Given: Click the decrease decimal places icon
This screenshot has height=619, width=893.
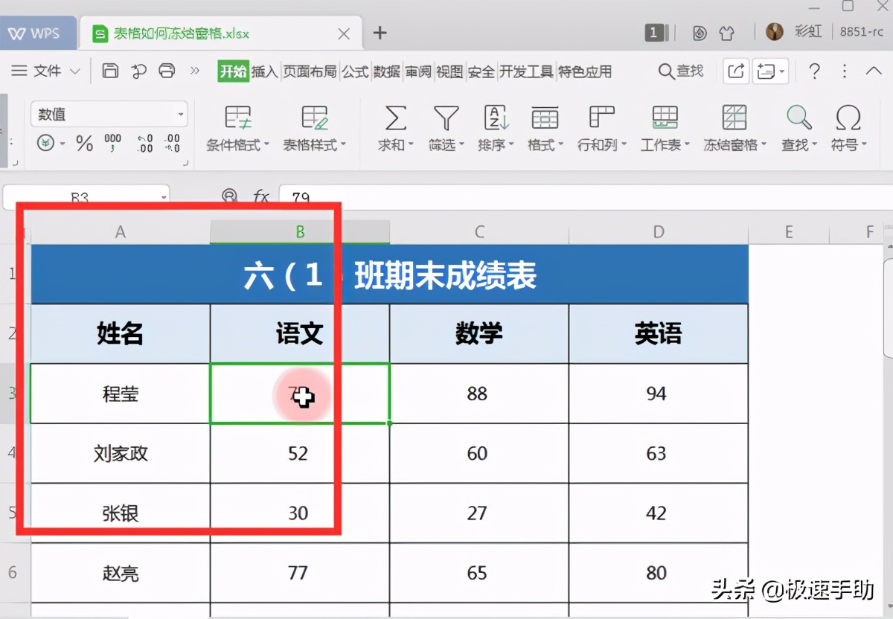Looking at the screenshot, I should point(172,143).
